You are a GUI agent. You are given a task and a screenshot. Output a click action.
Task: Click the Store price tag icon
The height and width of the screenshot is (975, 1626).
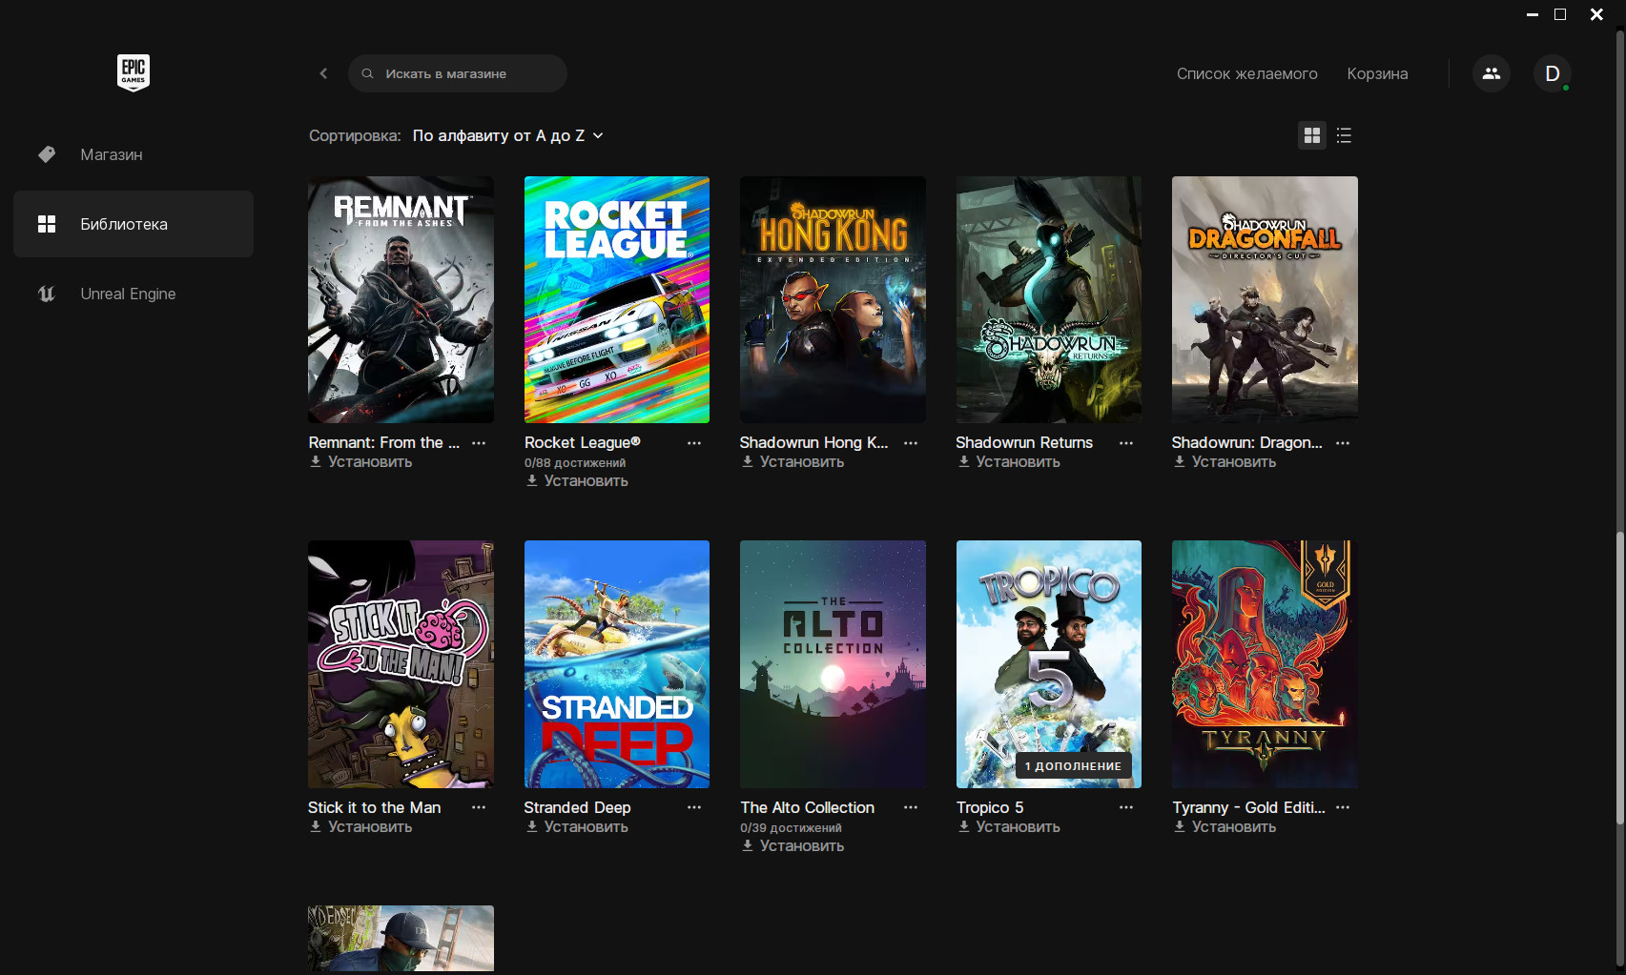(x=47, y=154)
